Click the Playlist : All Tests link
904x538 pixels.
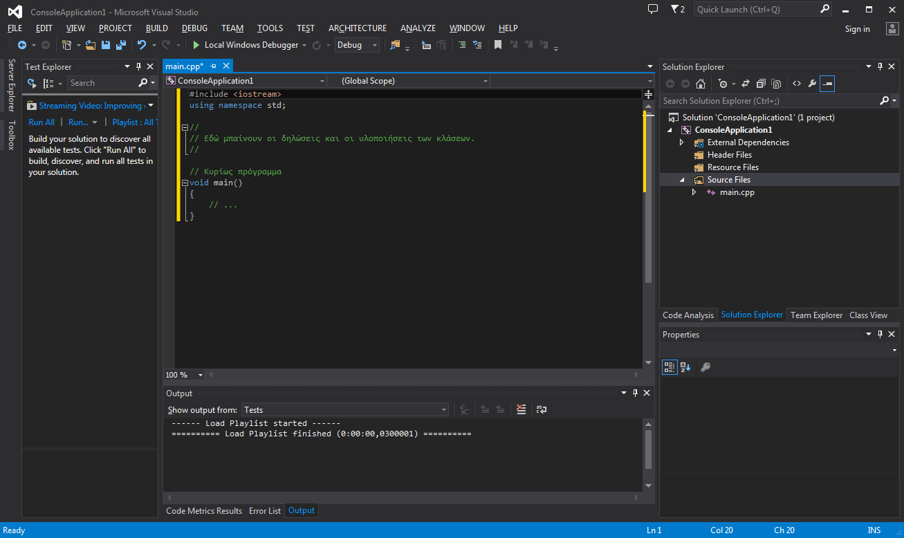[135, 122]
